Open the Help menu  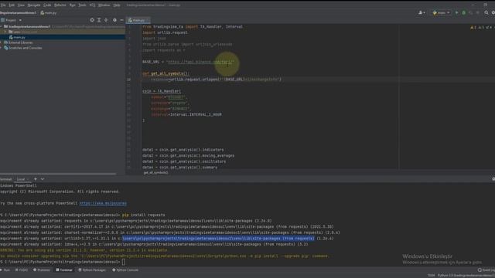(x=117, y=5)
